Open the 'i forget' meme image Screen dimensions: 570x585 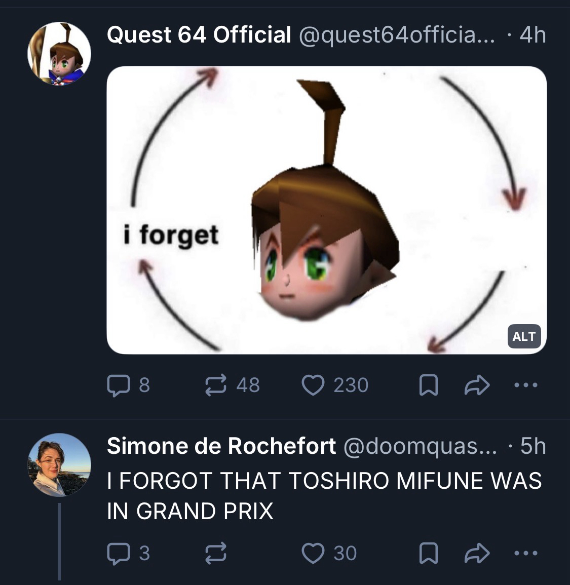326,210
